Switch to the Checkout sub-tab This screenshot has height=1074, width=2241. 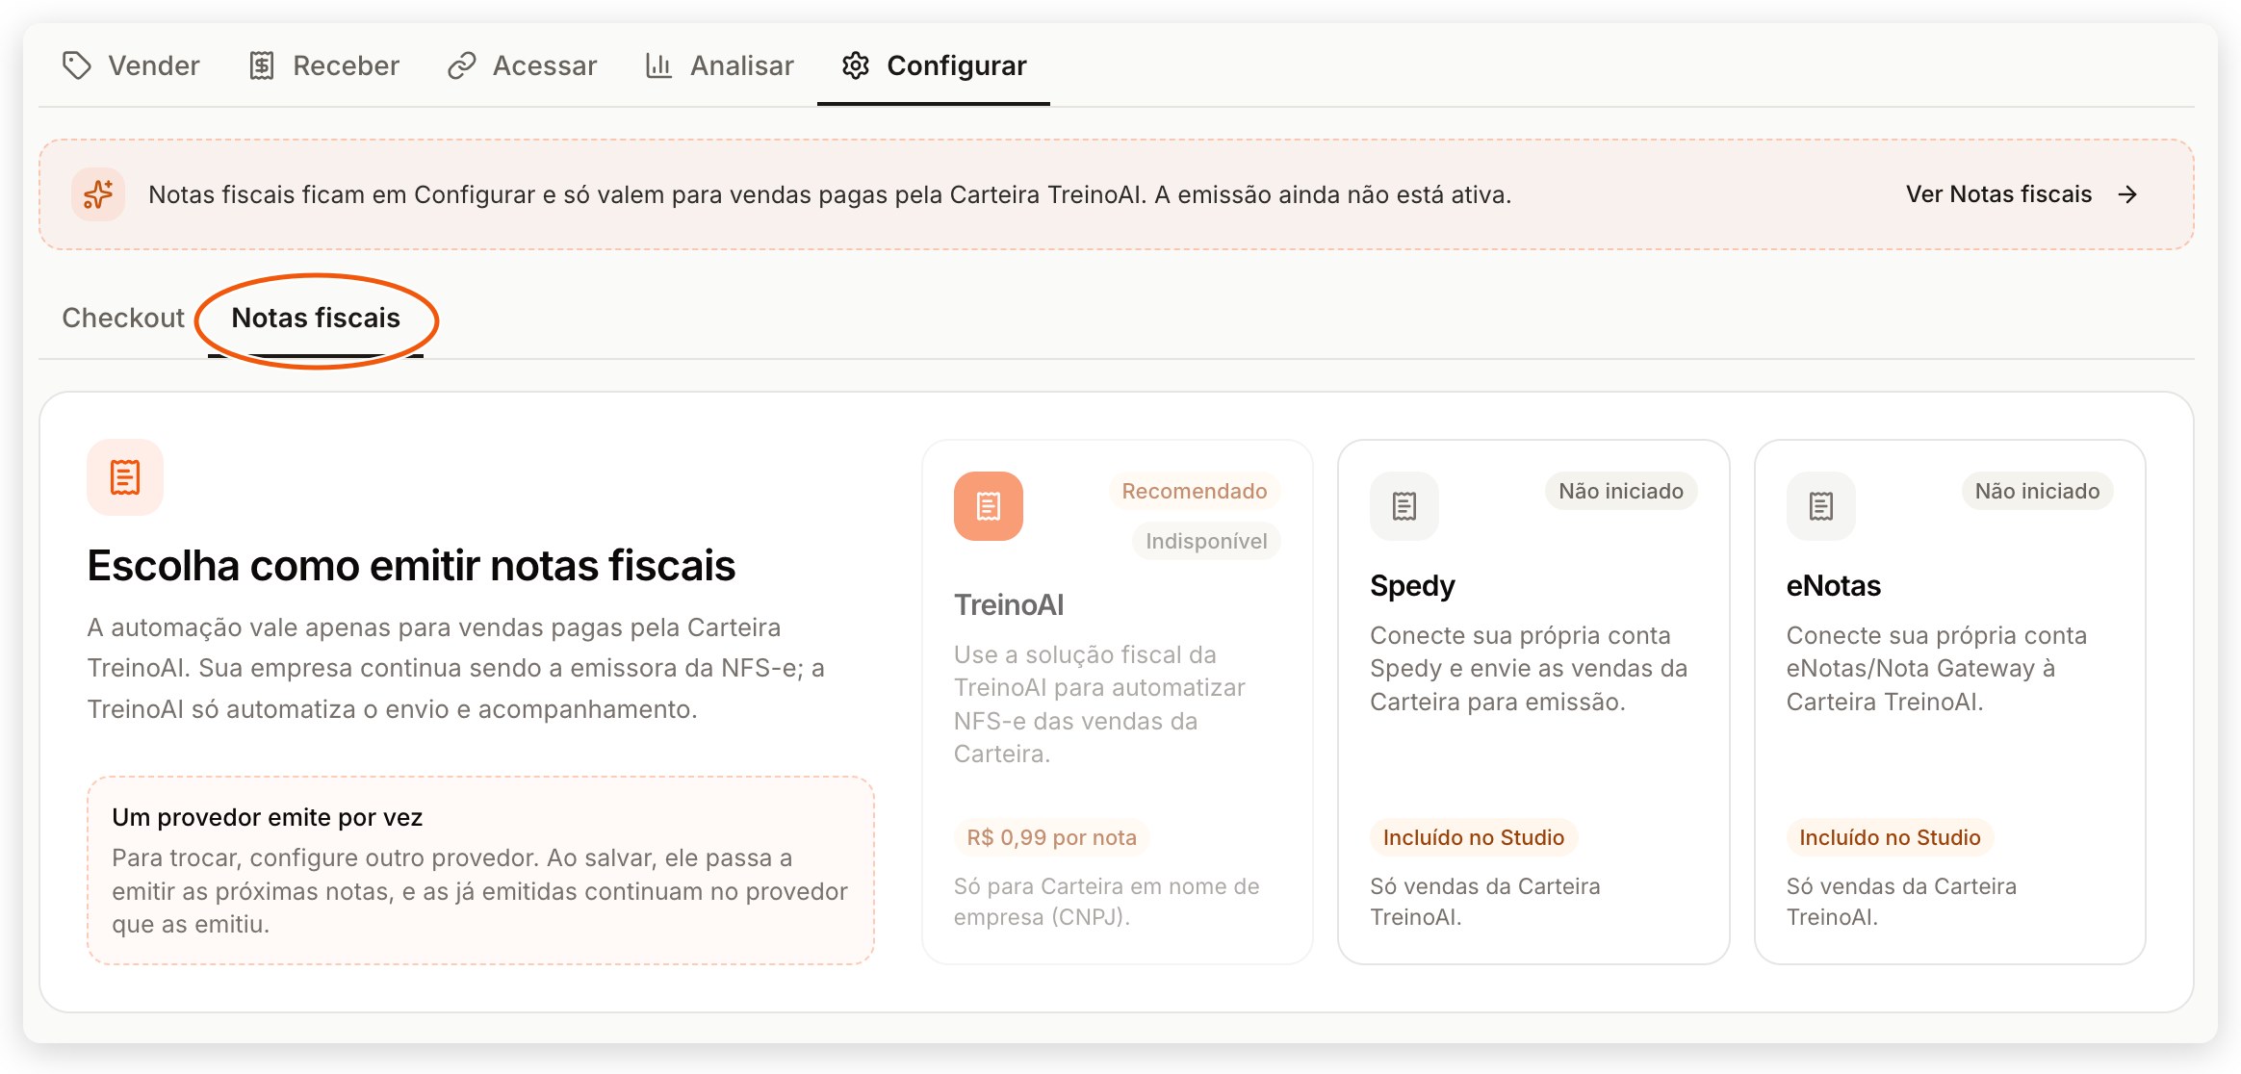click(x=123, y=318)
